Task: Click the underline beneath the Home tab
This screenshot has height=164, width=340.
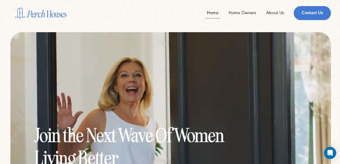Action: coord(213,18)
